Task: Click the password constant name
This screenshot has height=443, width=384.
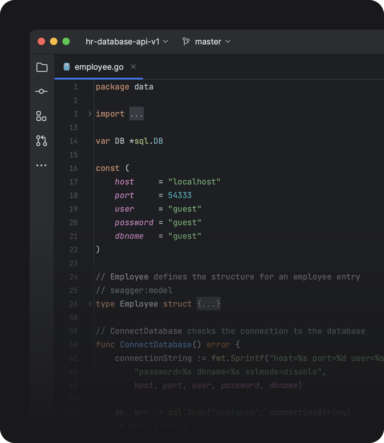Action: click(x=134, y=222)
